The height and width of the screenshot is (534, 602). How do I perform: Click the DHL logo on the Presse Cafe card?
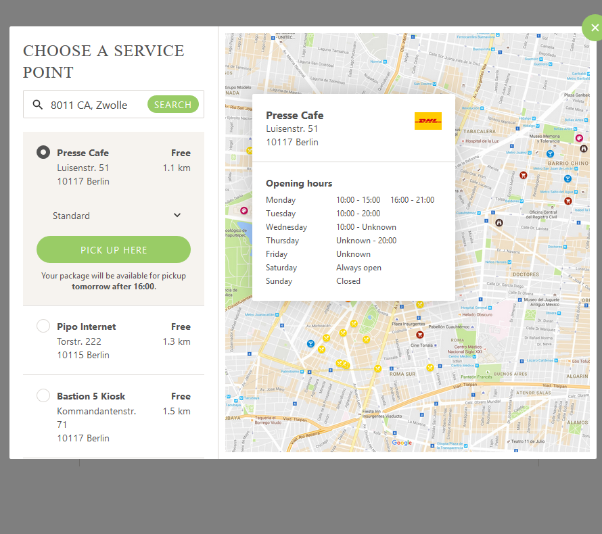click(427, 121)
